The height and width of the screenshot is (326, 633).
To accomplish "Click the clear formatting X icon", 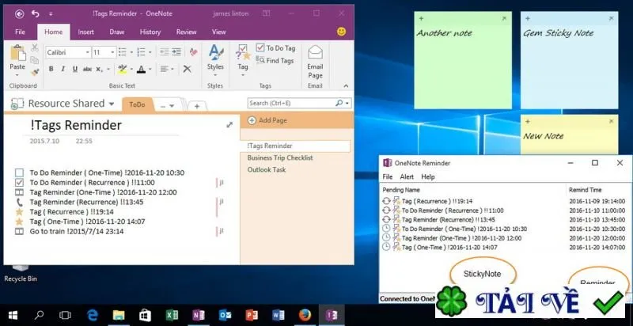I will pos(187,69).
